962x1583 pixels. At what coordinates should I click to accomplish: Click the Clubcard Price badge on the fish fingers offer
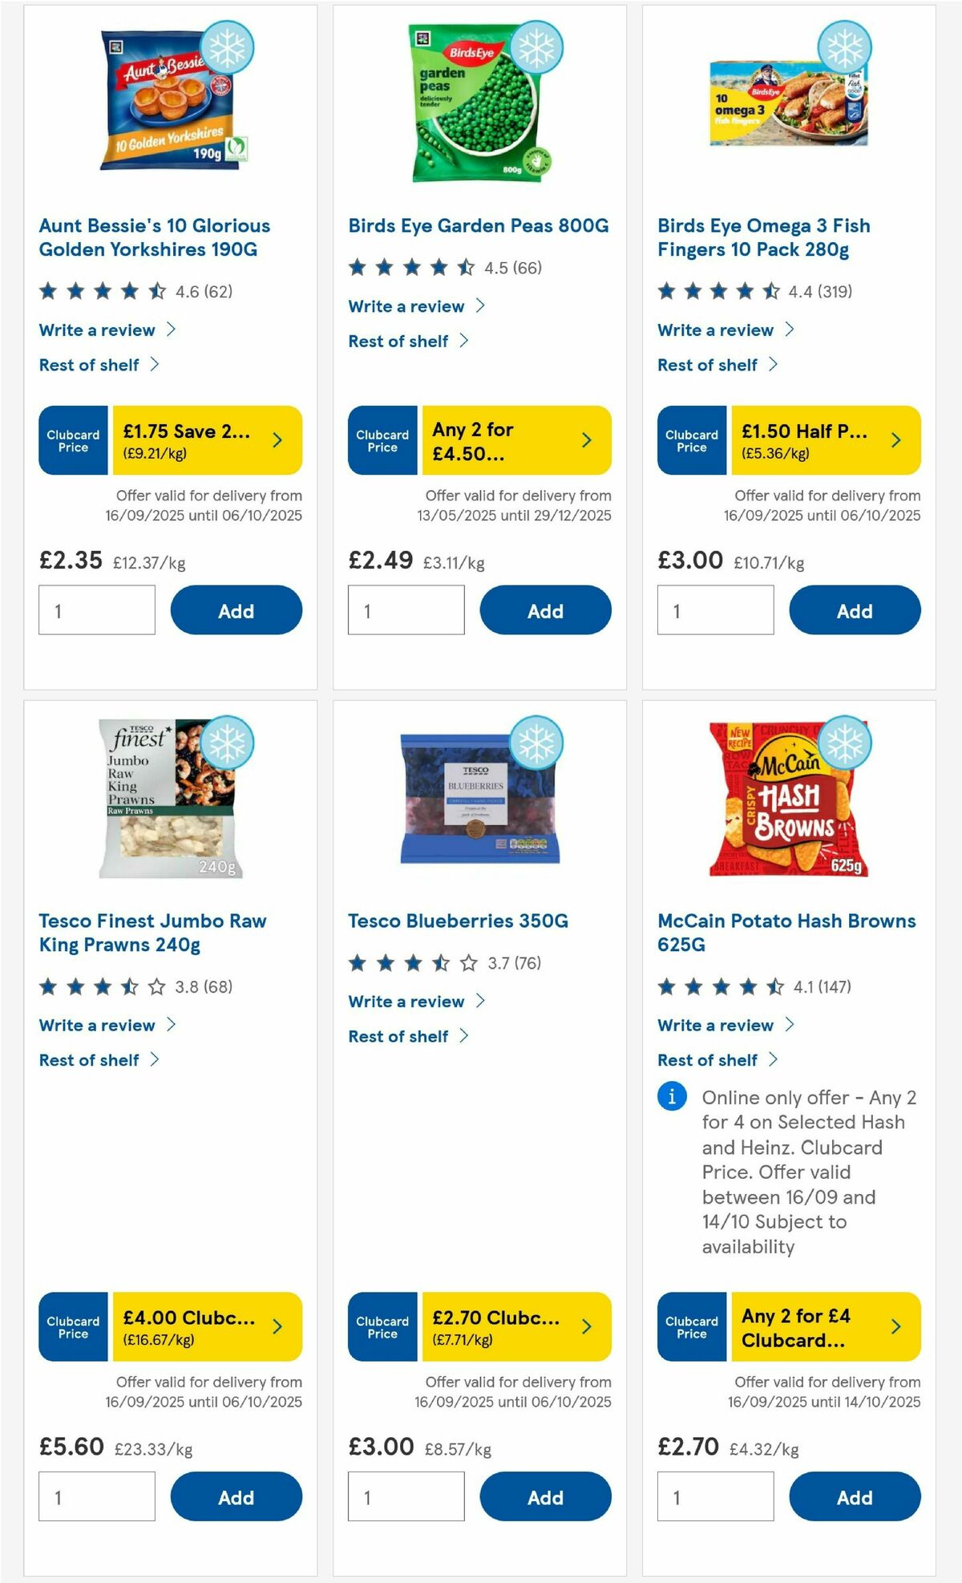click(690, 439)
